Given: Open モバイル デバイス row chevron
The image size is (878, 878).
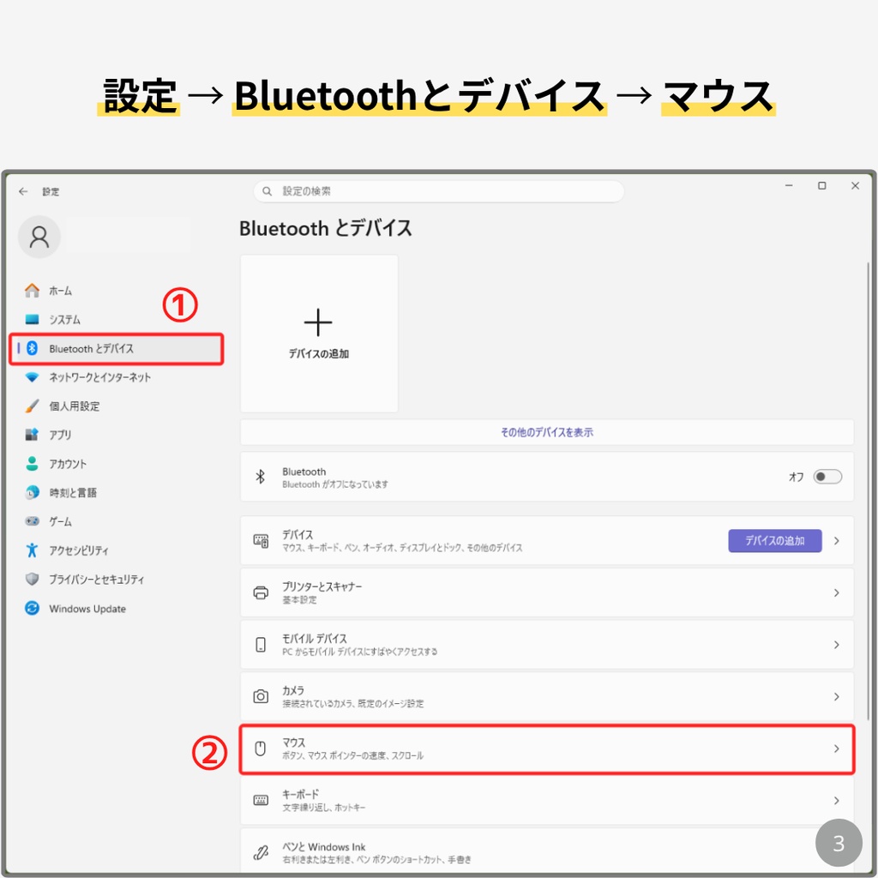Looking at the screenshot, I should click(837, 645).
